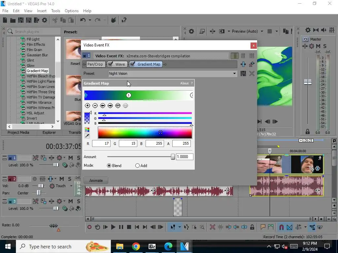Click the Lock event padlock icon
This screenshot has height=253, width=338.
252,227
